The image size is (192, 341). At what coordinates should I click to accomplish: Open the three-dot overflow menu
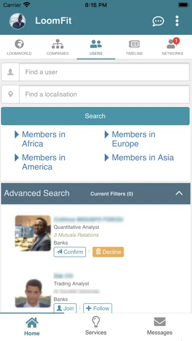point(177,21)
